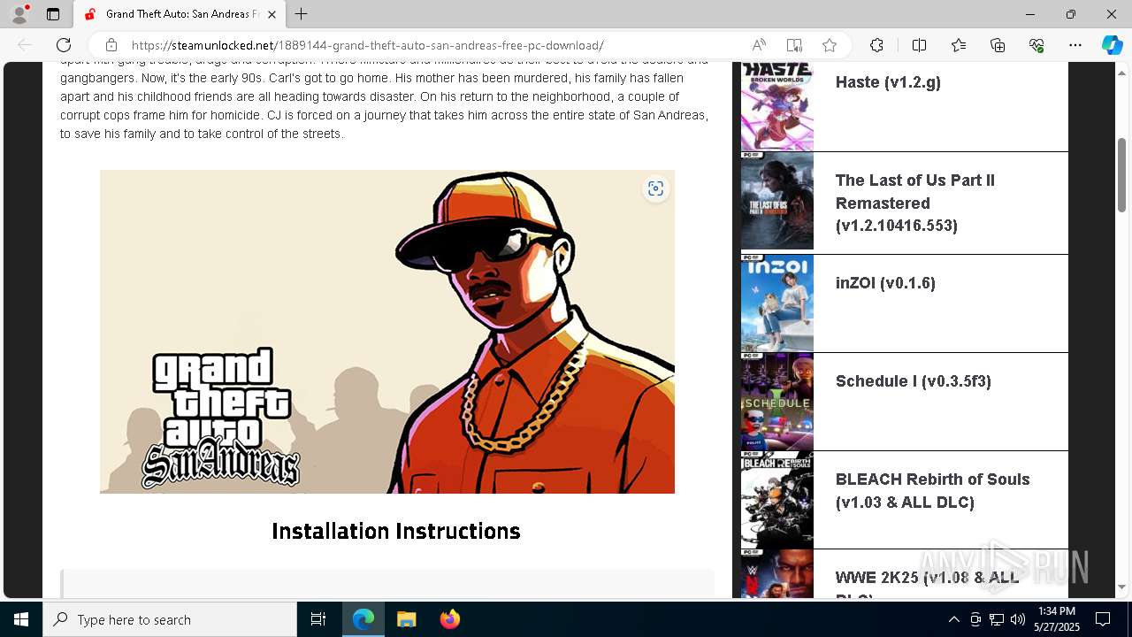
Task: Click the scrollbar down arrow
Action: click(1121, 587)
